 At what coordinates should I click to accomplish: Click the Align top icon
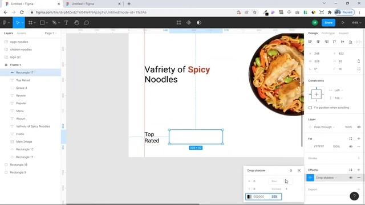pos(335,42)
